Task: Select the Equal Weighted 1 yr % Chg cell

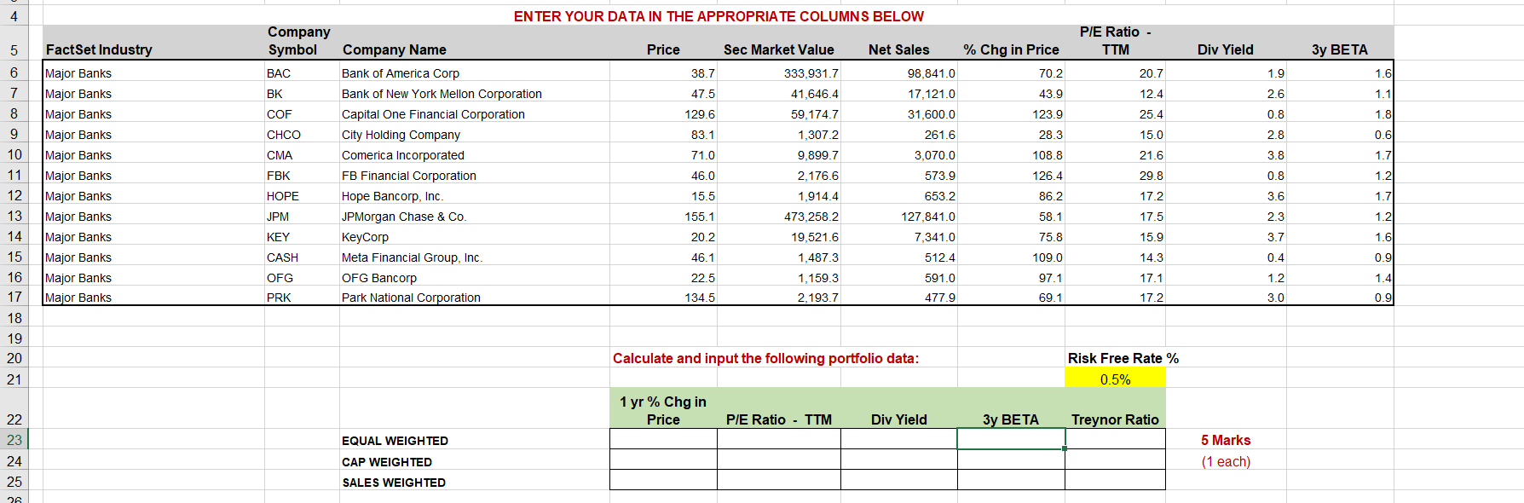Action: (663, 439)
